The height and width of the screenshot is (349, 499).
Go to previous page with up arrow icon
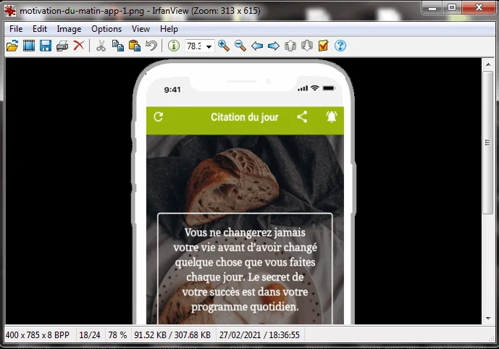(x=290, y=46)
